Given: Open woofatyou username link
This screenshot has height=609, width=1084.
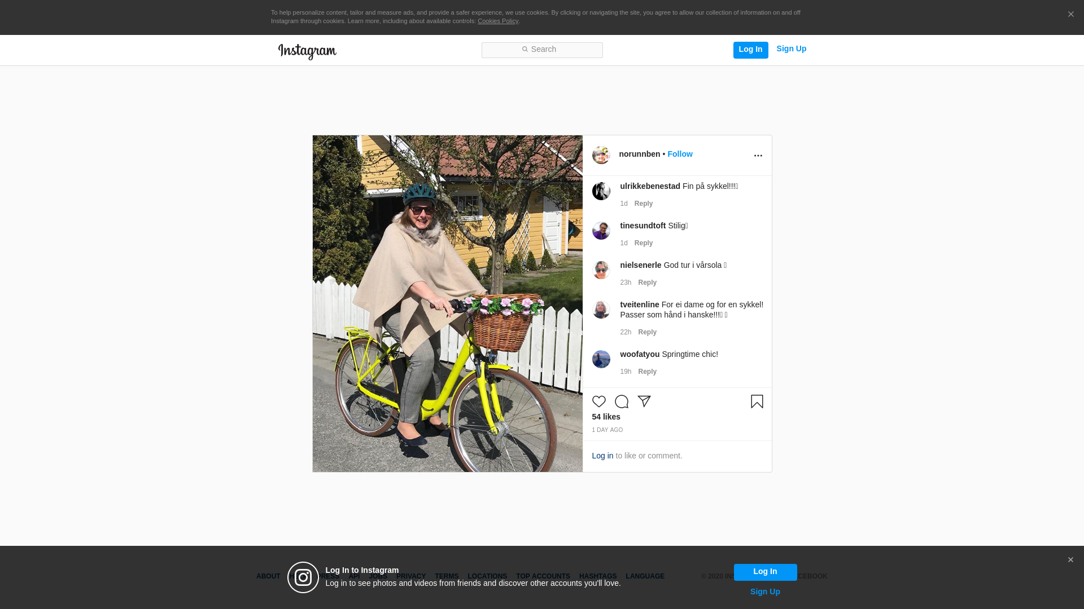Looking at the screenshot, I should coord(640,354).
